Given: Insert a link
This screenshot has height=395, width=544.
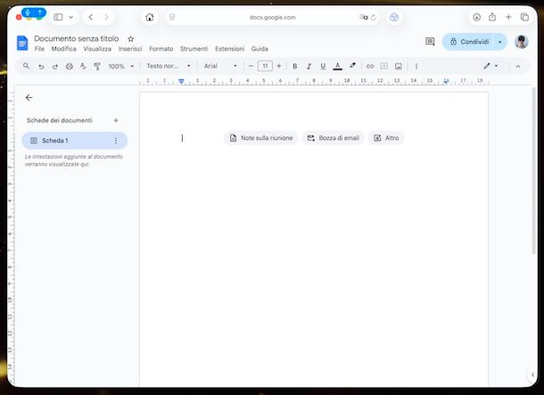Looking at the screenshot, I should [370, 66].
